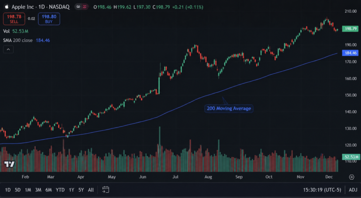Click the 130.00 price axis label

tap(351, 128)
